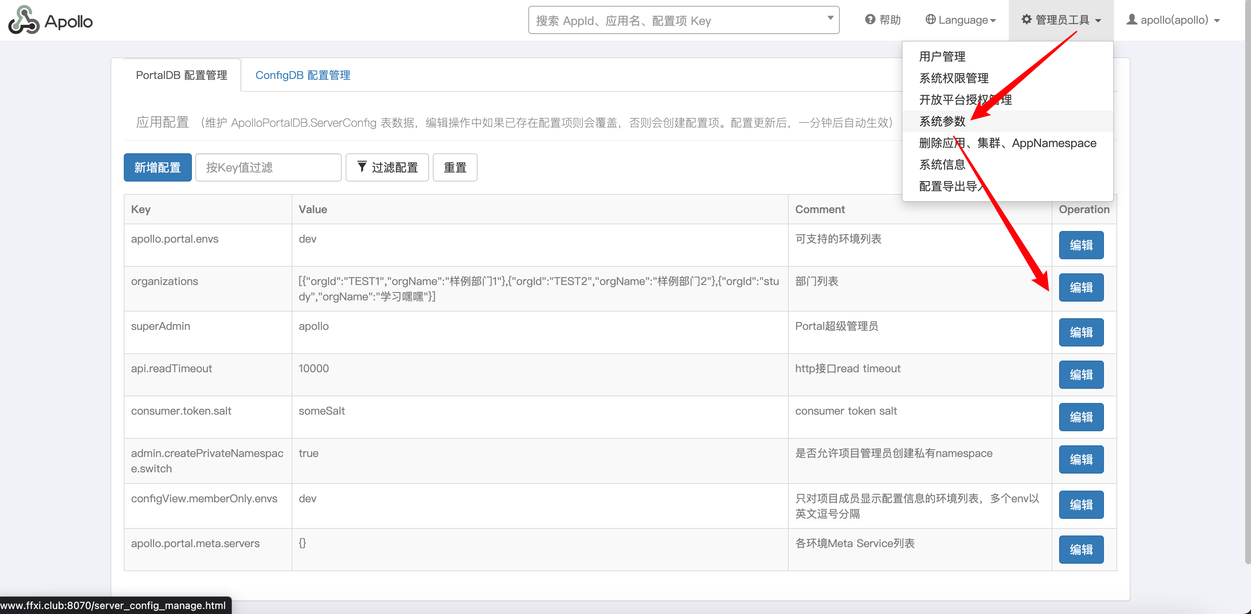Focus the 按Key值过滤 filter input
This screenshot has height=614, width=1251.
(268, 167)
